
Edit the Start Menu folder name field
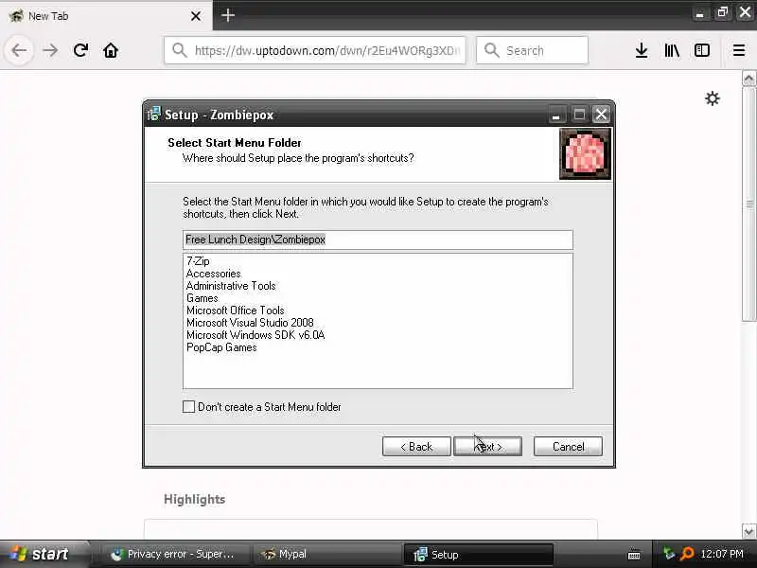(378, 240)
